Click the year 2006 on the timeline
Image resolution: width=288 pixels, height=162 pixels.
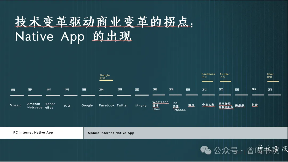coord(120,89)
